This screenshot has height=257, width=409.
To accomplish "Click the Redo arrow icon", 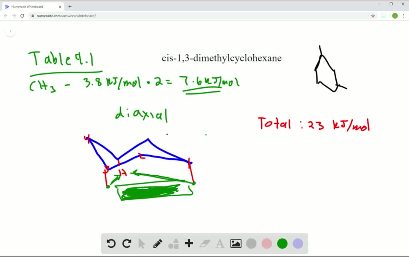I will click(127, 243).
